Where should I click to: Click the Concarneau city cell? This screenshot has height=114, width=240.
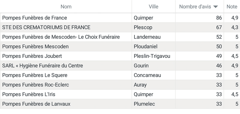click(154, 75)
